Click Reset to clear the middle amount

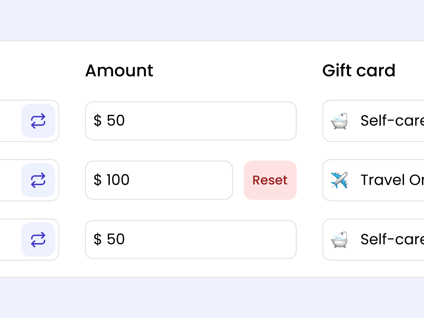[x=270, y=180]
